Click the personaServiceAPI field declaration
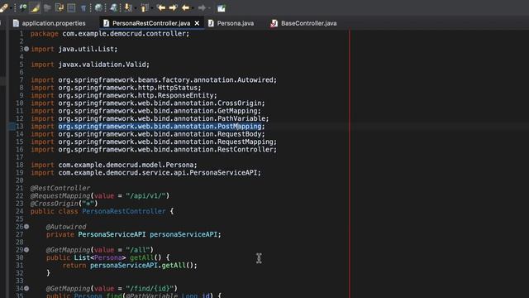Screen dimensions: 529x298 [134, 234]
